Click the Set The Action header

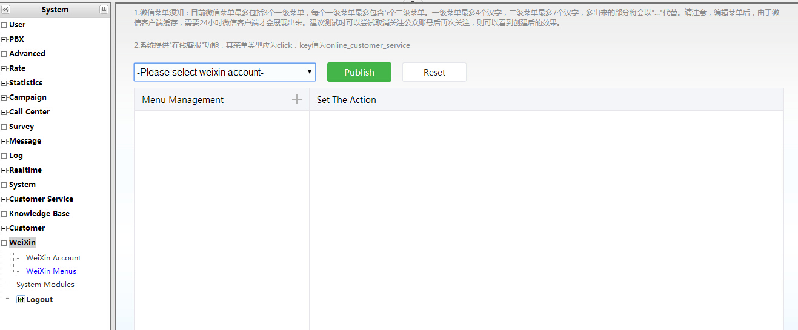tap(346, 100)
